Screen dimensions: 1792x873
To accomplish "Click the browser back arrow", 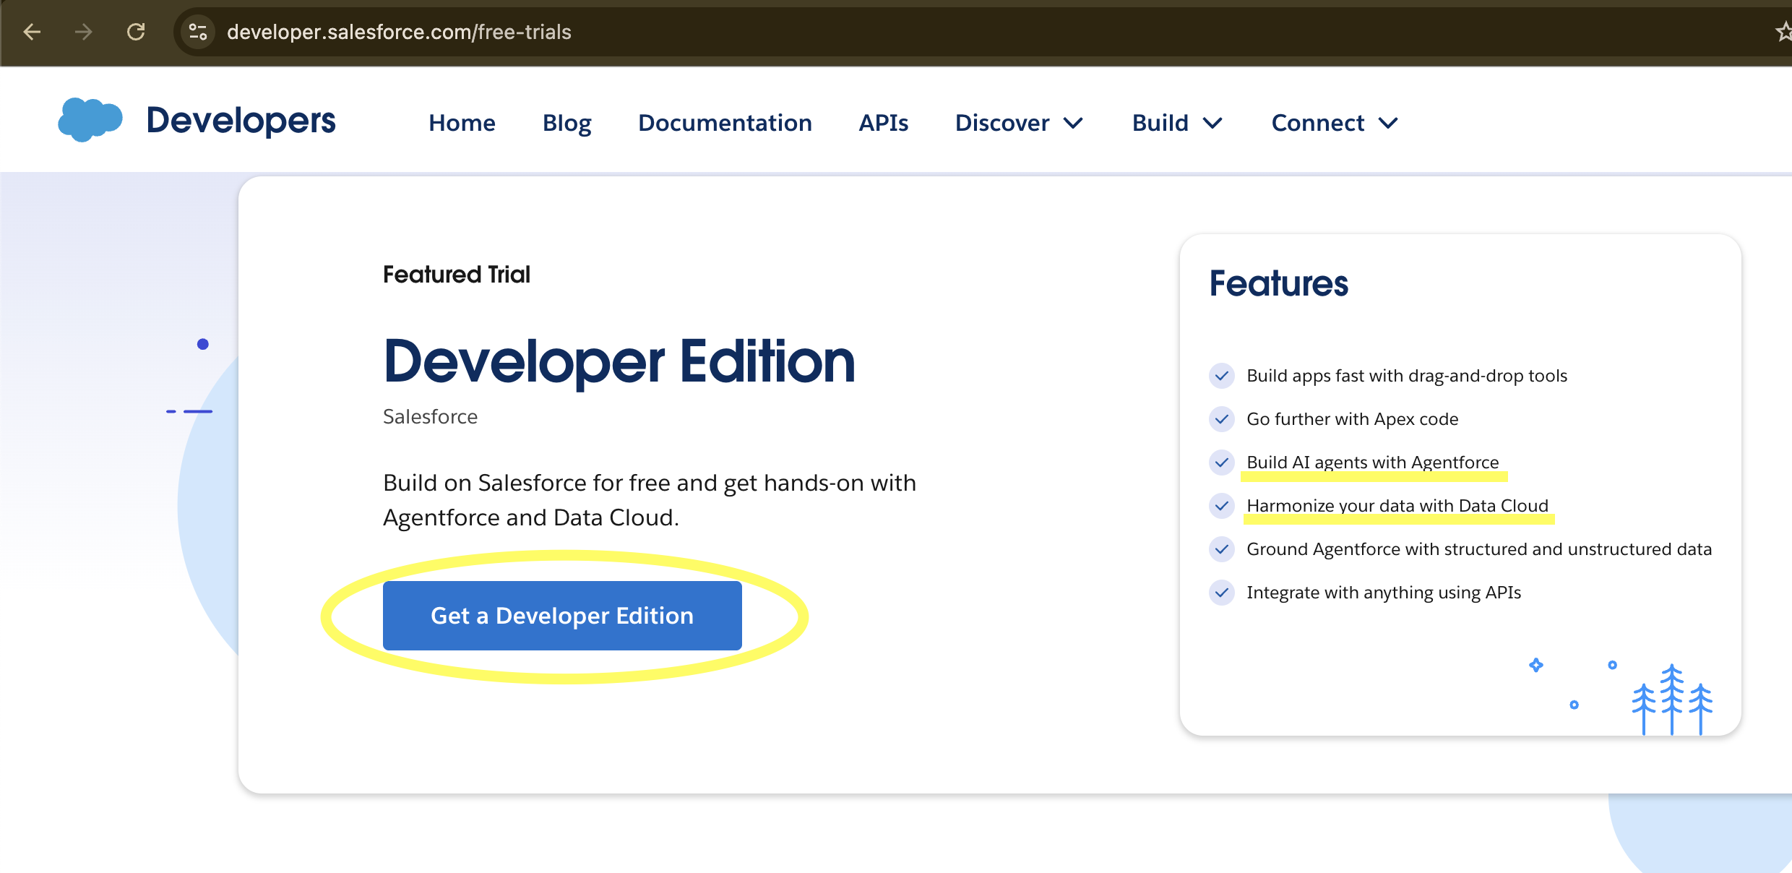I will [30, 32].
